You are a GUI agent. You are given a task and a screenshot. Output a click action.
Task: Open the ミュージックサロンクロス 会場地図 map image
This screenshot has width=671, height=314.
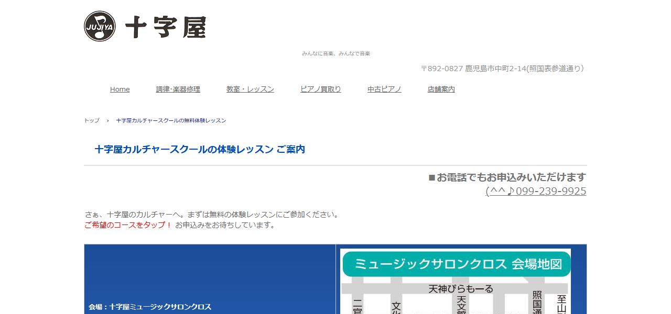pyautogui.click(x=456, y=281)
